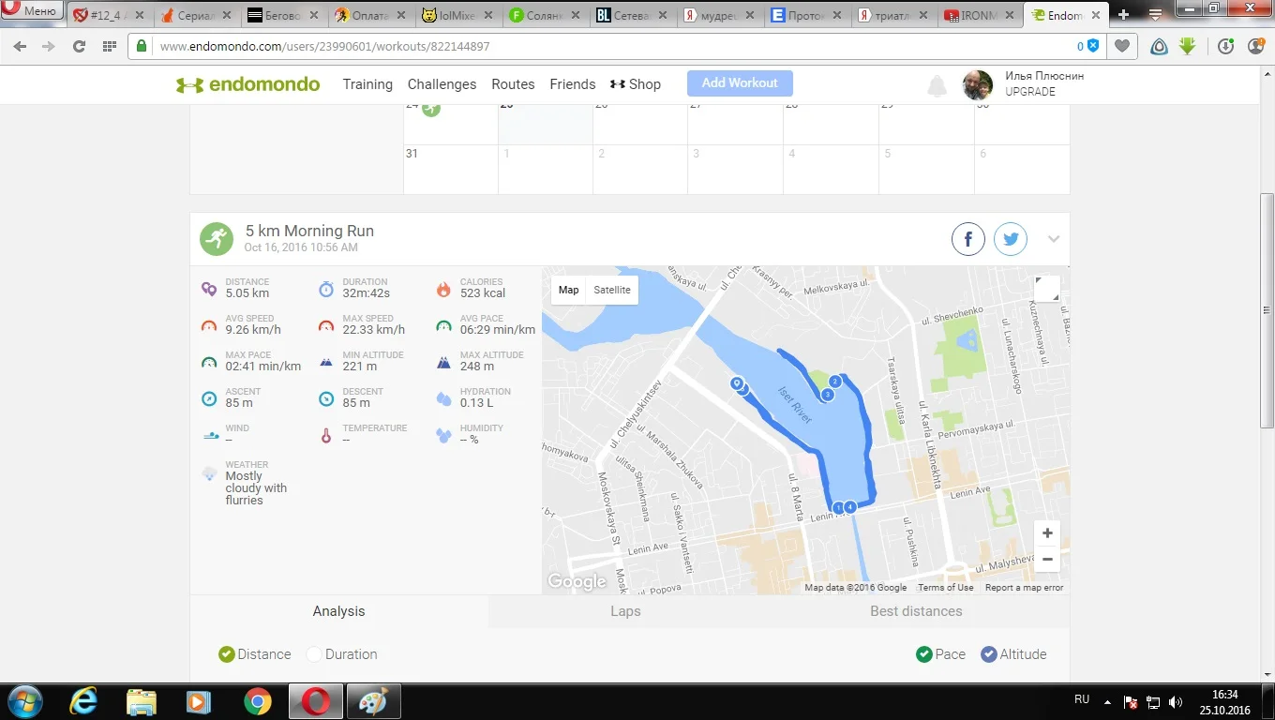Open File Explorer from taskbar
The width and height of the screenshot is (1275, 720).
coord(142,701)
